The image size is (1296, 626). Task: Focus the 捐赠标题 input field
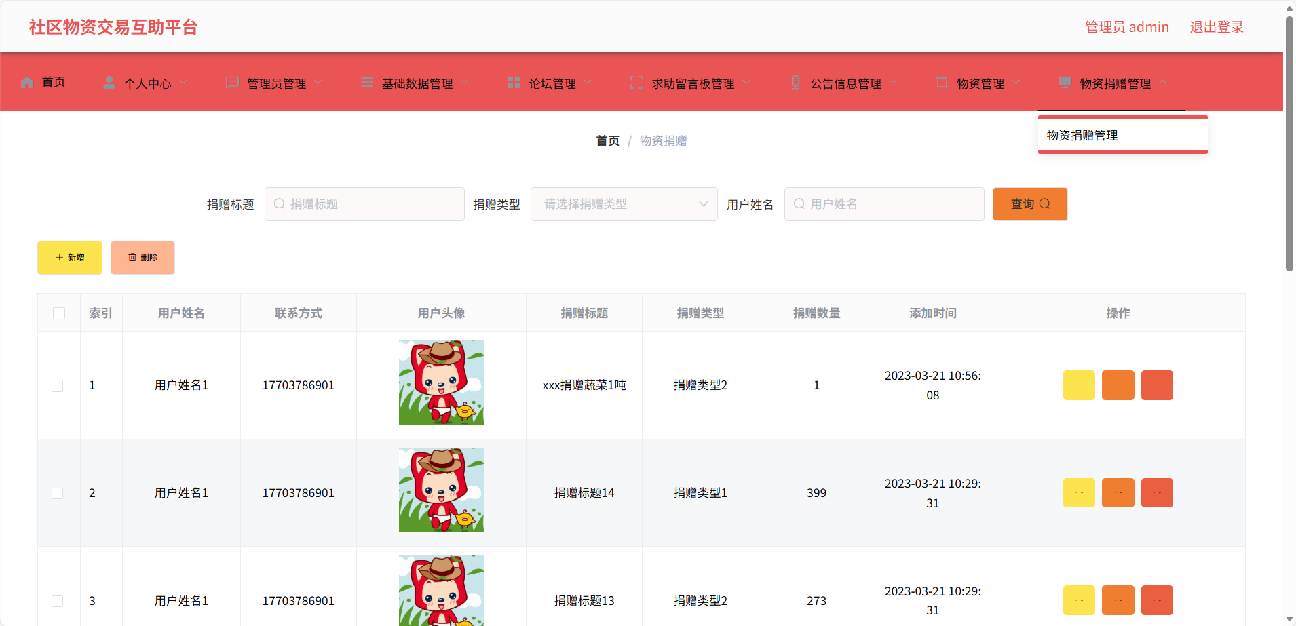pos(364,204)
